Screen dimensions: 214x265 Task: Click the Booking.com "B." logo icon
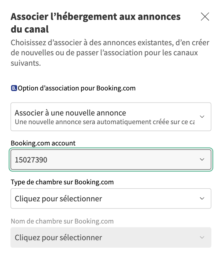(14, 88)
